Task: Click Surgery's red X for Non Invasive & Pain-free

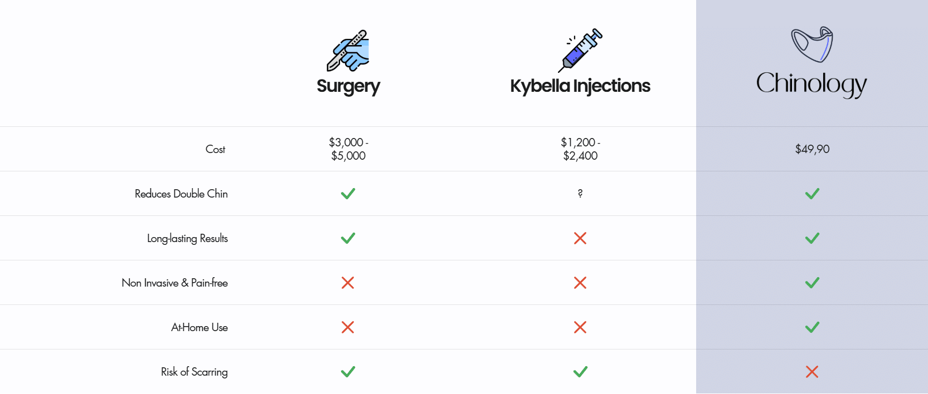Action: (x=348, y=283)
